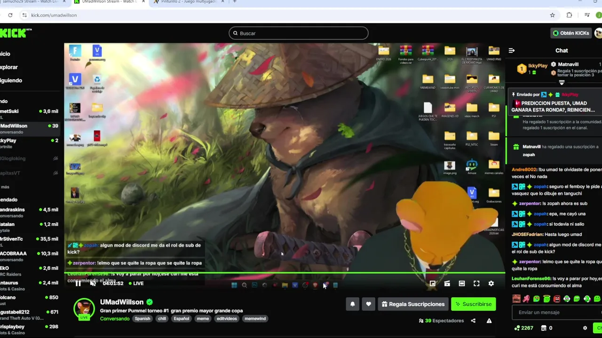The width and height of the screenshot is (602, 338).
Task: Select the Spanish tag
Action: coord(143,319)
